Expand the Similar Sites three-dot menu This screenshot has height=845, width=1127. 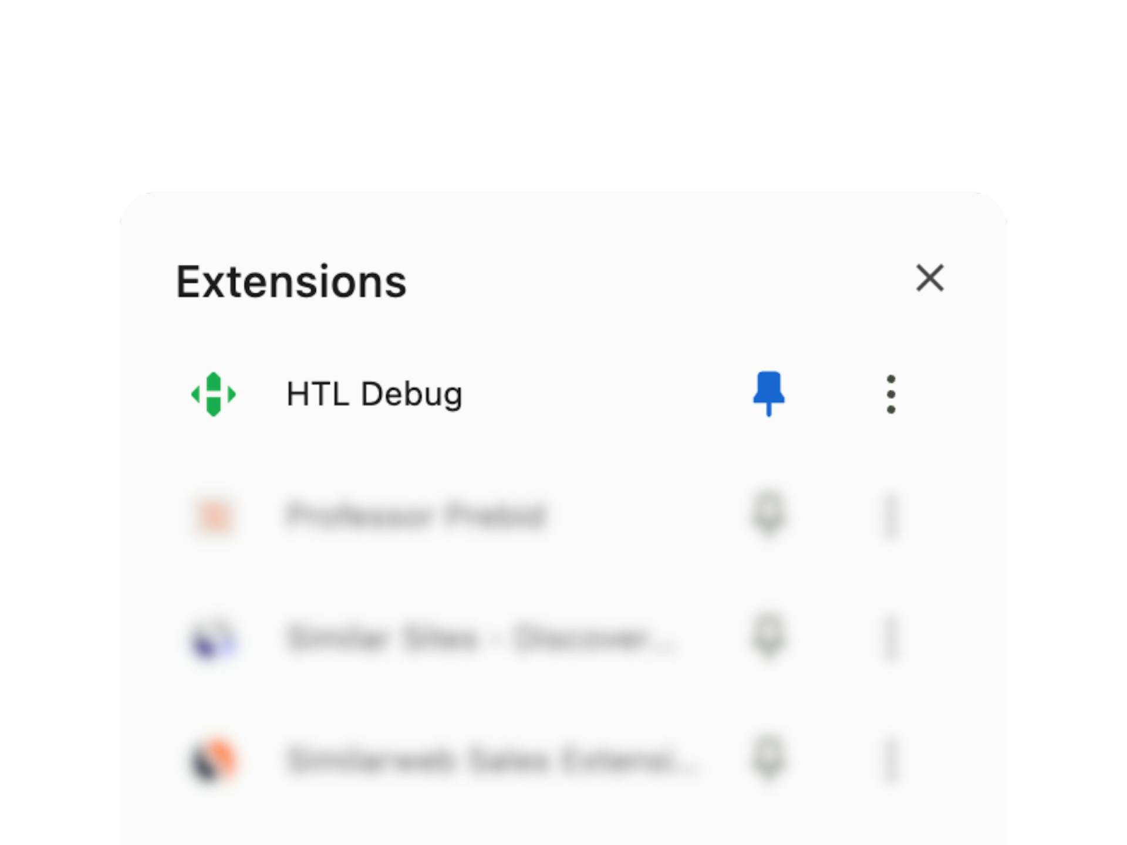point(891,639)
